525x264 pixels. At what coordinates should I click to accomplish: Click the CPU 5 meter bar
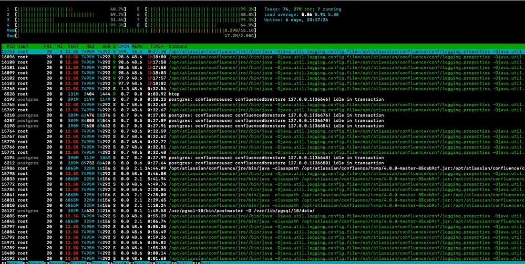[196, 9]
